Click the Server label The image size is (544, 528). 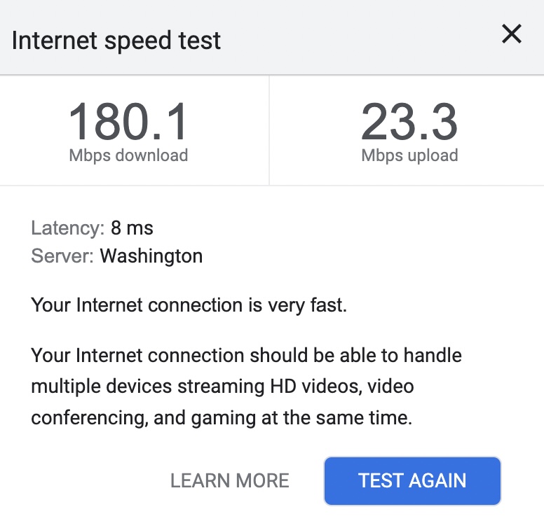(62, 256)
